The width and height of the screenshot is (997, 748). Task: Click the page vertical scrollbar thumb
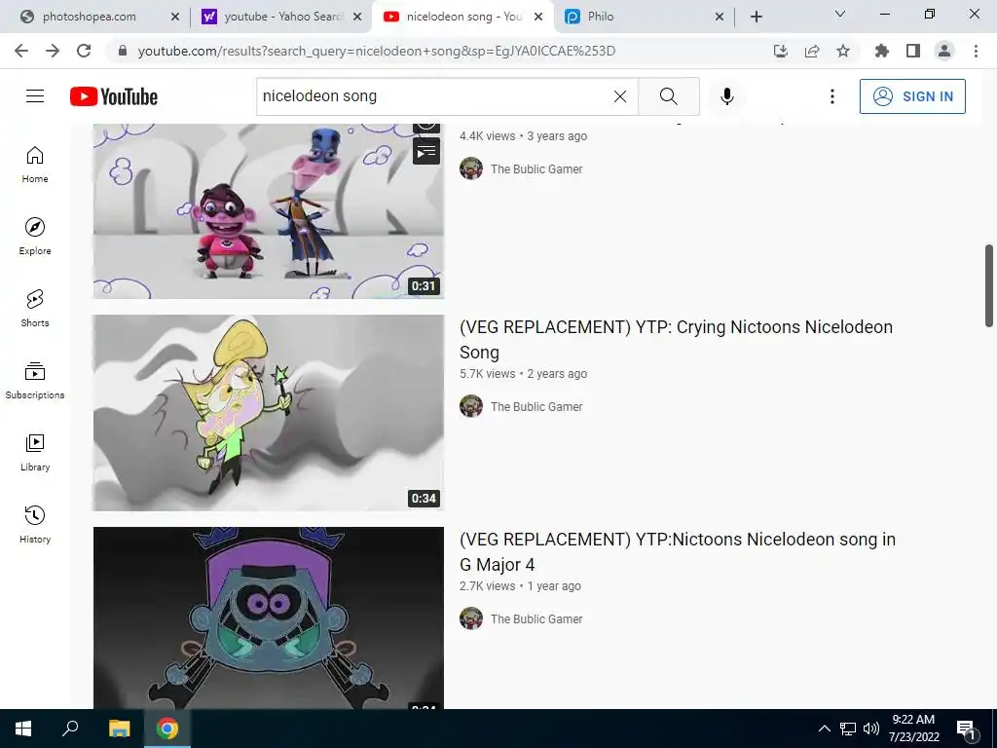click(x=989, y=285)
